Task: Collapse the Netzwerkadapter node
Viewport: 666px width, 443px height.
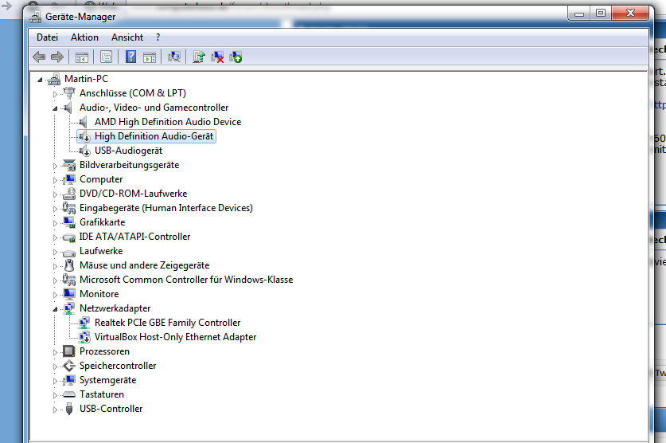Action: 55,309
